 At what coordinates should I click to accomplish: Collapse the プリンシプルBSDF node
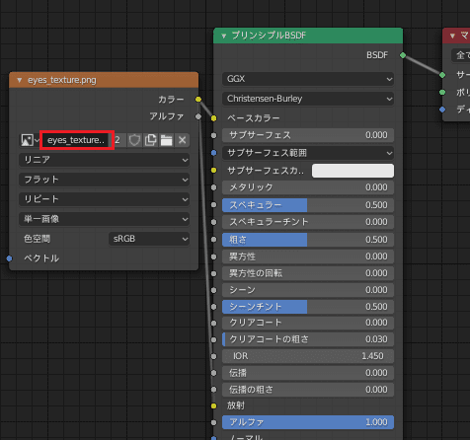pyautogui.click(x=224, y=36)
